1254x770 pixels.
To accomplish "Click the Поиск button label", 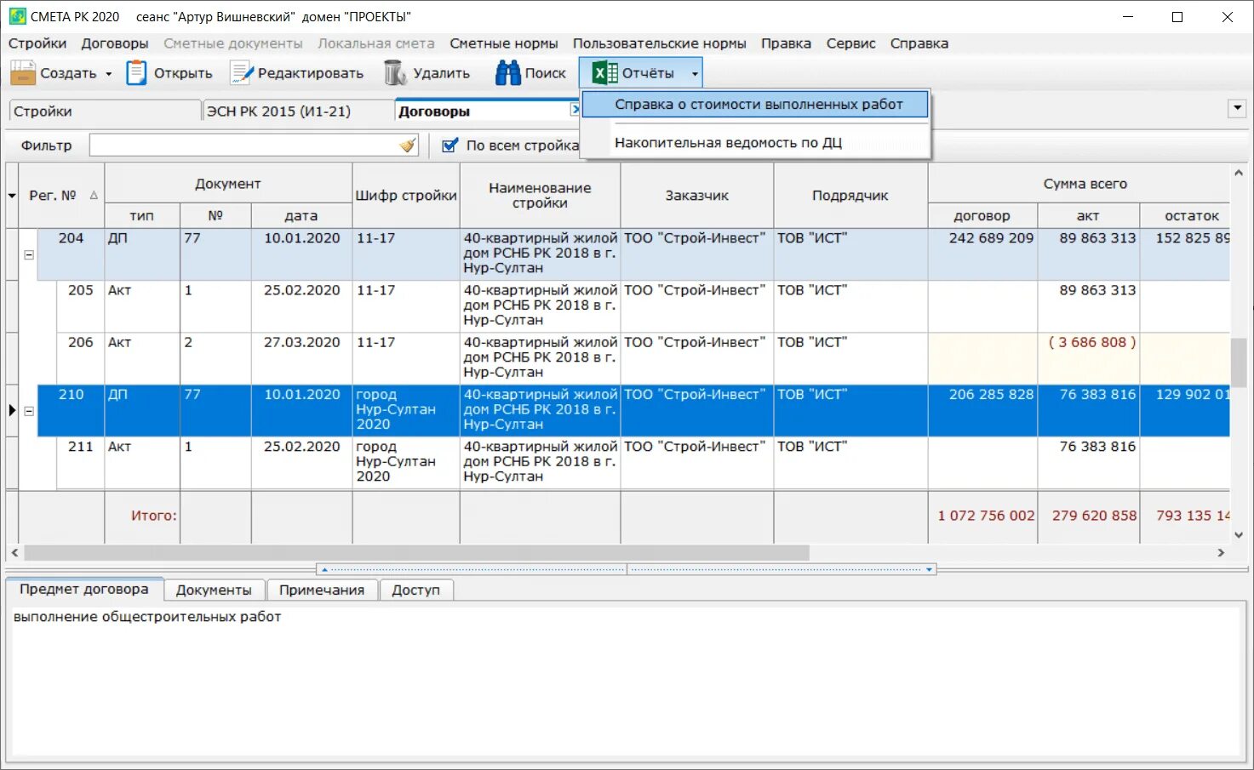I will (546, 73).
